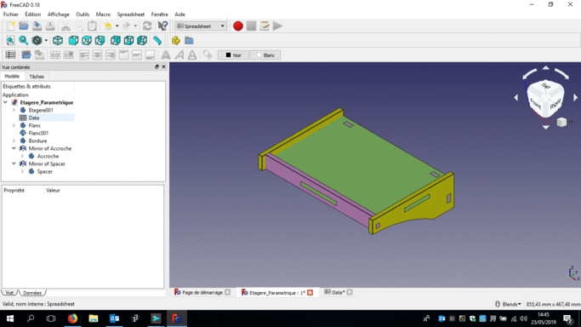581x327 pixels.
Task: Click the Open file folder icon
Action: click(24, 26)
